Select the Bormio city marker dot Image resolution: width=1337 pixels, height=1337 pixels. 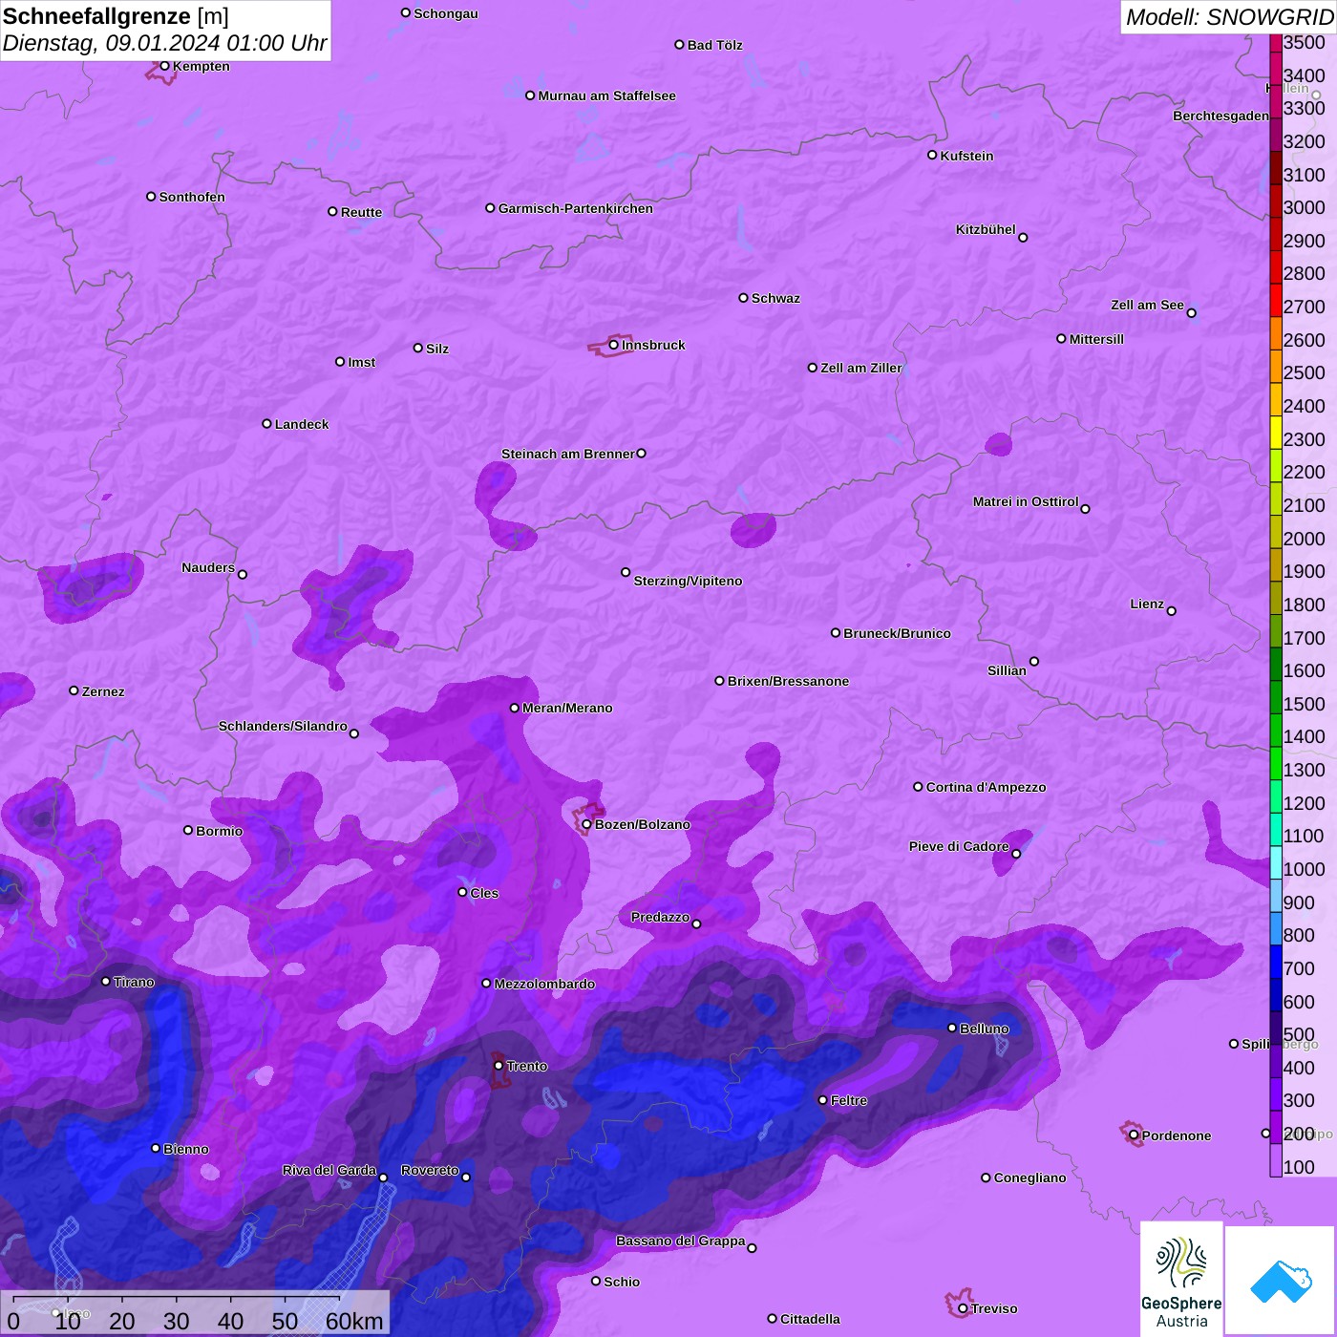click(188, 830)
